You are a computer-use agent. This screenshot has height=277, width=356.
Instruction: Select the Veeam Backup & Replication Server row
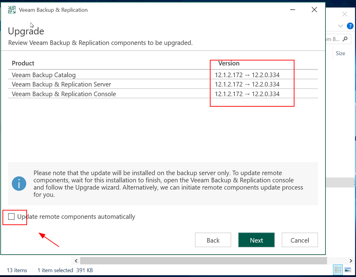[62, 84]
